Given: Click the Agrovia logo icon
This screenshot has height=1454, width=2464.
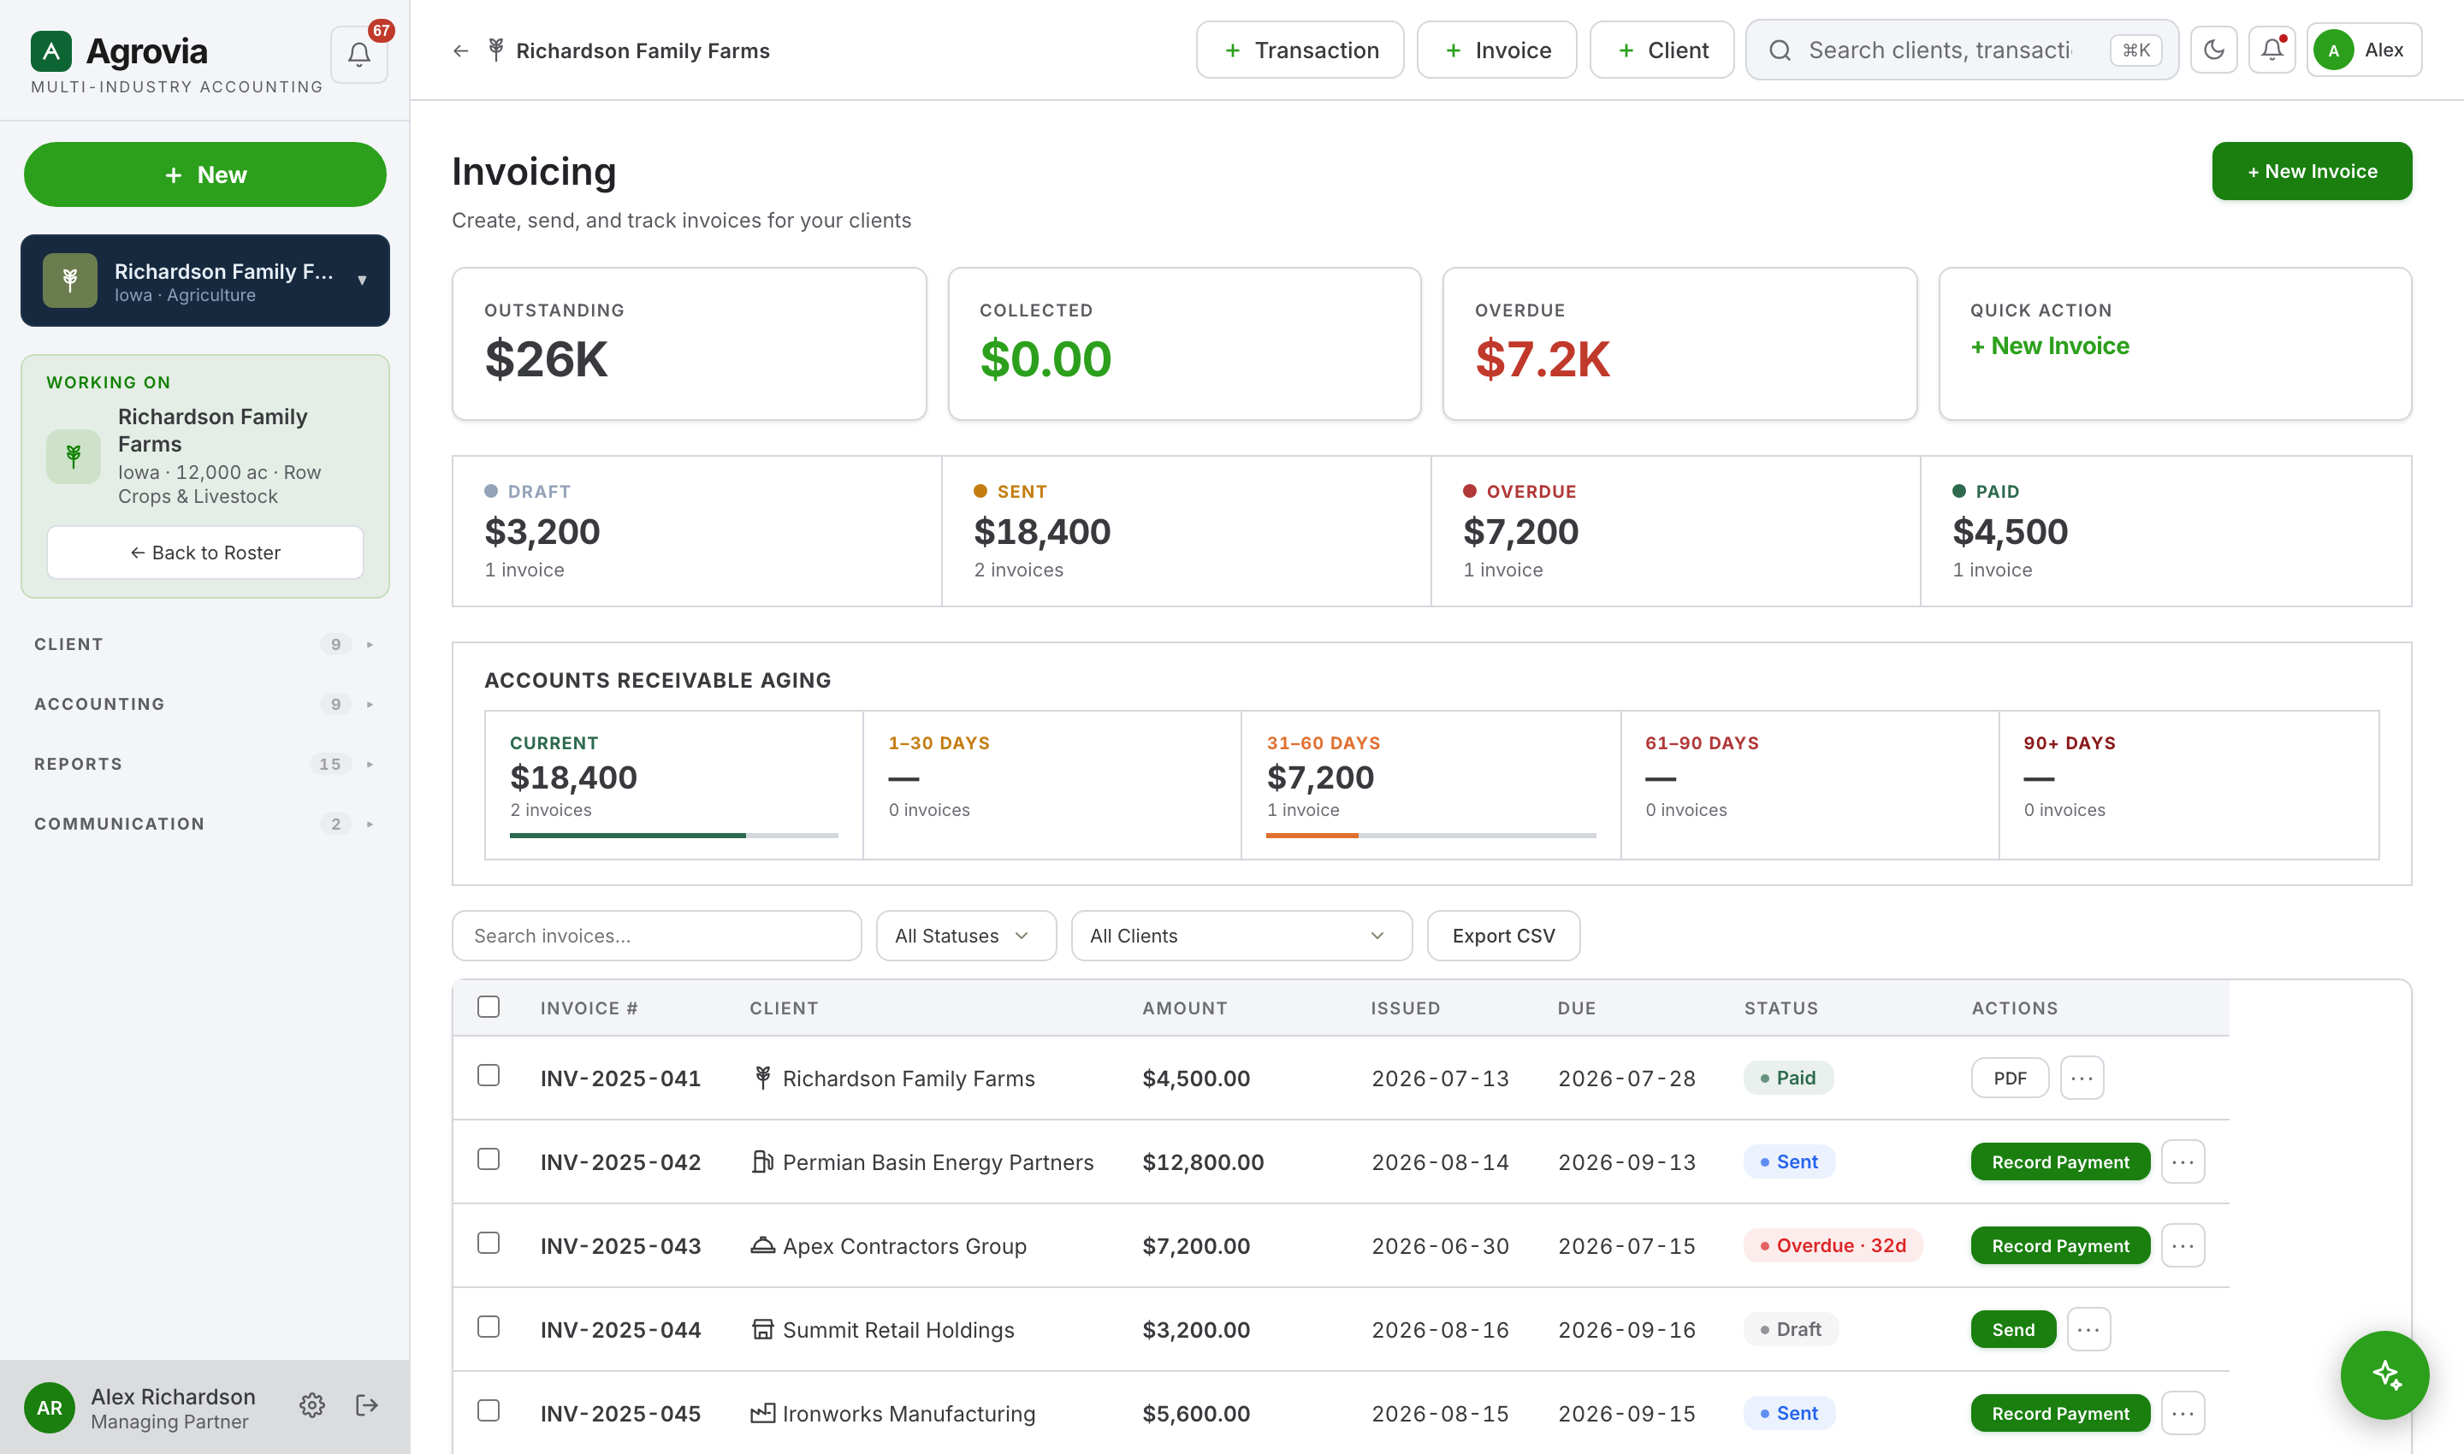Looking at the screenshot, I should [x=51, y=51].
